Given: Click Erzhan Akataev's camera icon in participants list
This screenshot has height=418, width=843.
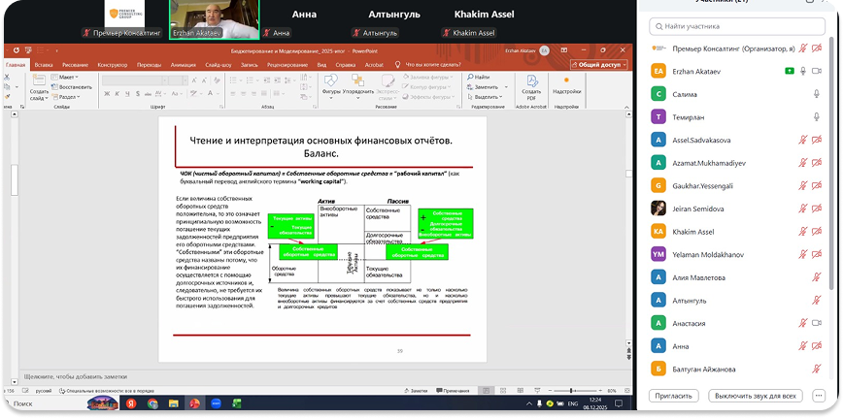Looking at the screenshot, I should tap(817, 71).
